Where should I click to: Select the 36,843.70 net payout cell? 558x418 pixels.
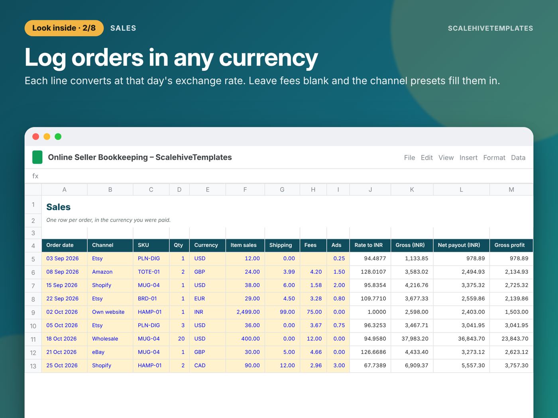(x=461, y=339)
